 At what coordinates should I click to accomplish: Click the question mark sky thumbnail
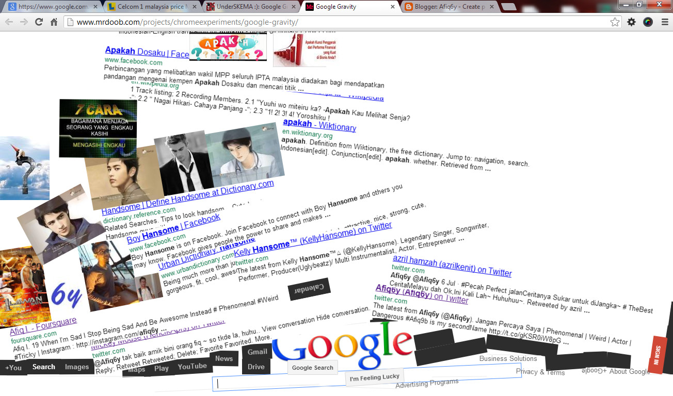pyautogui.click(x=25, y=168)
